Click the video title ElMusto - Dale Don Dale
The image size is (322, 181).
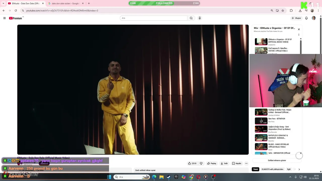pyautogui.click(x=43, y=158)
